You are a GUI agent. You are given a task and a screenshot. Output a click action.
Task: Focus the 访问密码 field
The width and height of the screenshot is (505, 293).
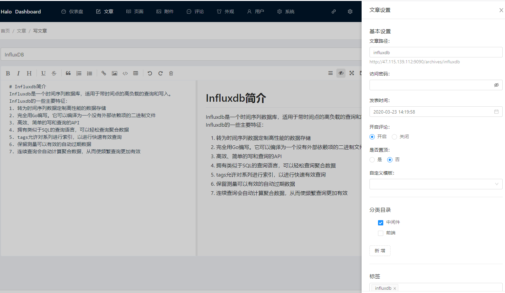pos(436,85)
